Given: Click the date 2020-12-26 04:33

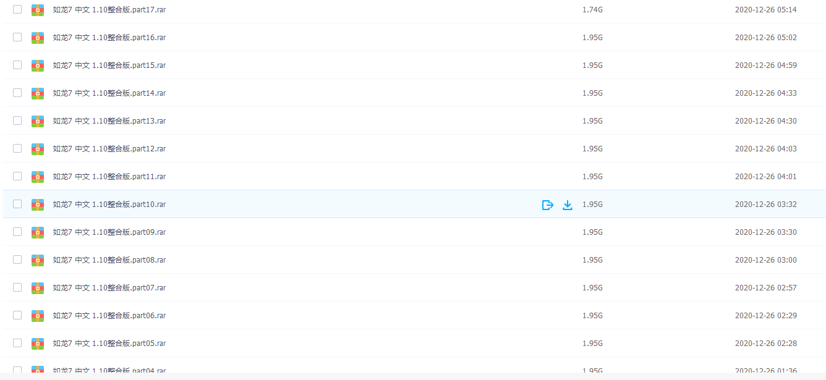Looking at the screenshot, I should tap(765, 93).
